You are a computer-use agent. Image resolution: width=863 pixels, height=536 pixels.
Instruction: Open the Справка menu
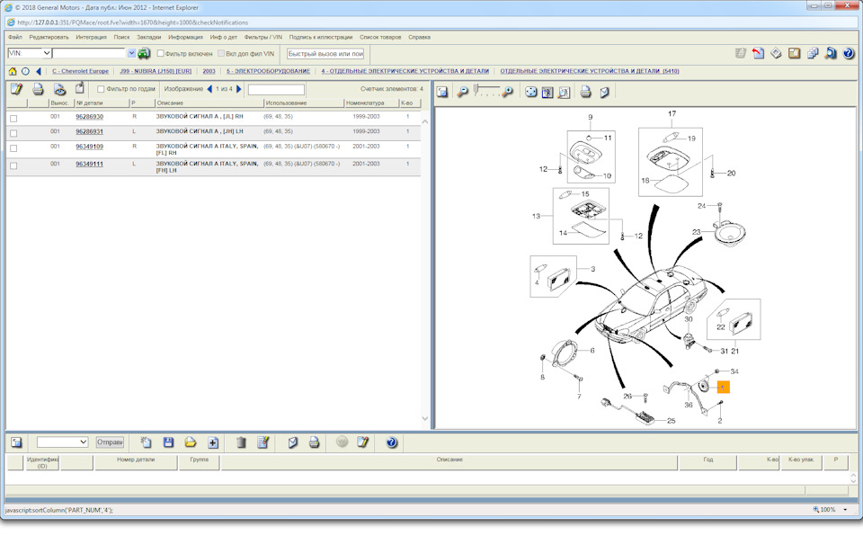tap(420, 37)
